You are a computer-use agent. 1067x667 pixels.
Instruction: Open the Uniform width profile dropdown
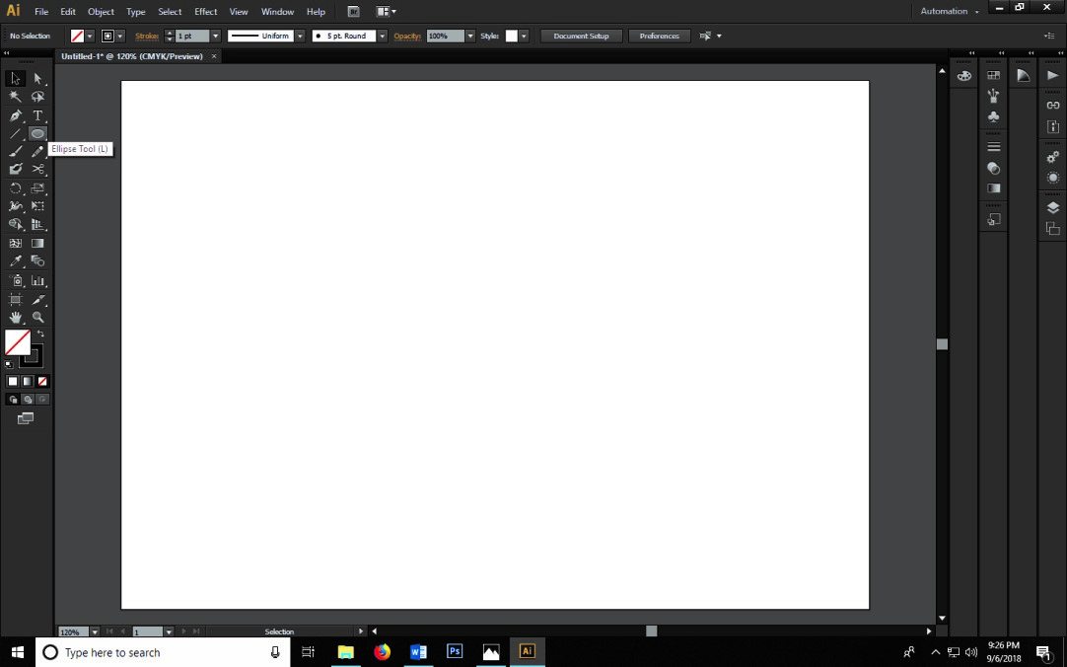coord(300,37)
